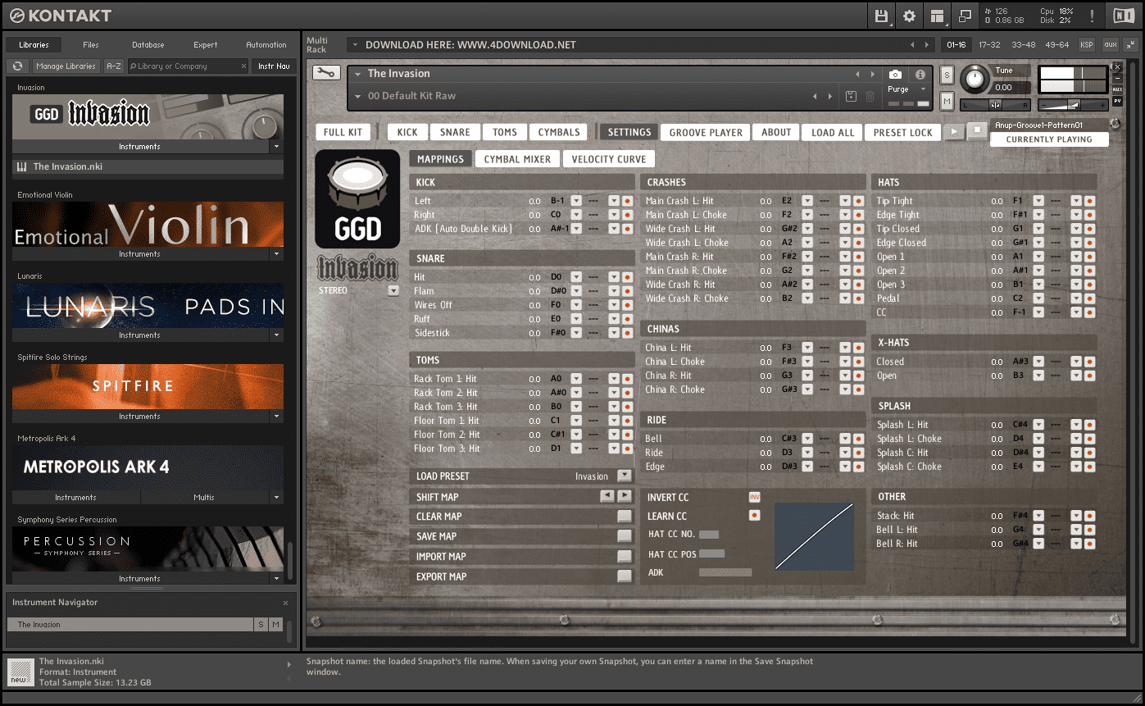Solo The Invasion in Instrument Navigator
The image size is (1145, 706).
[x=261, y=625]
